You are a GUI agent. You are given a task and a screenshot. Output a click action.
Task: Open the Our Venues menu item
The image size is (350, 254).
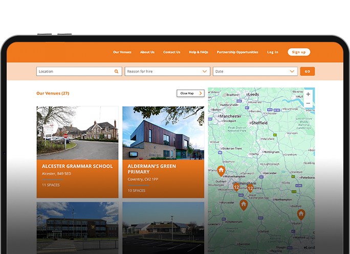pos(122,52)
